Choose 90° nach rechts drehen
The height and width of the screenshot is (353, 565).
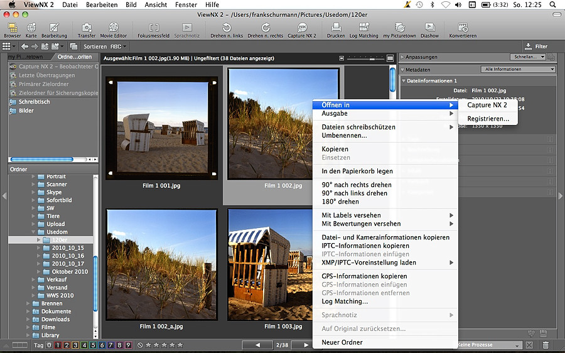point(385,185)
